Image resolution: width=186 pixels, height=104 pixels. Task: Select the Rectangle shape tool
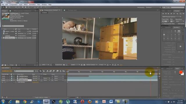pos(23,7)
